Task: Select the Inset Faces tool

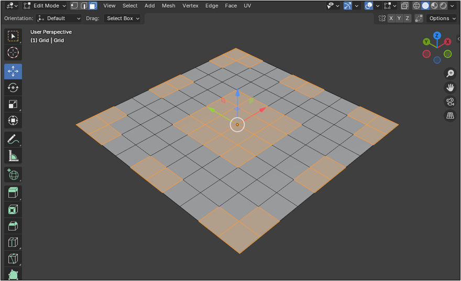Action: 13,210
